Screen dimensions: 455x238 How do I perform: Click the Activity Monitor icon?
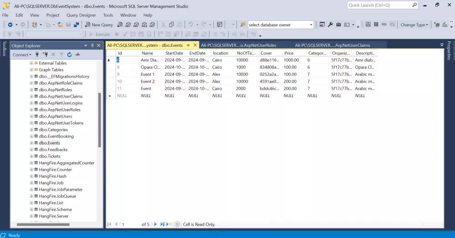click(220, 25)
